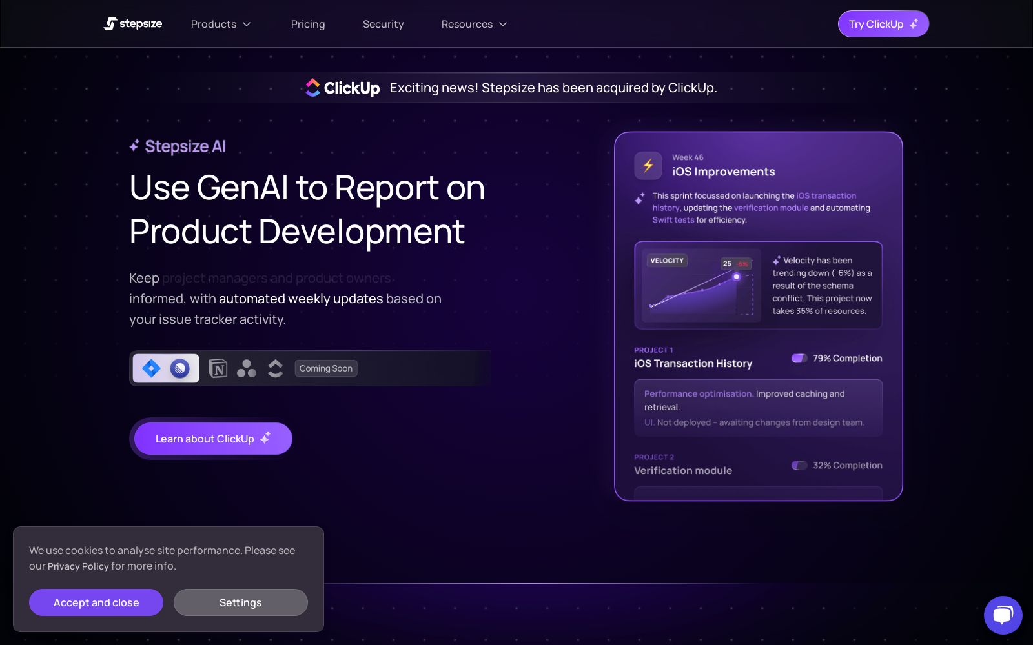Click the Notion integration icon
1033x645 pixels.
[x=218, y=368]
